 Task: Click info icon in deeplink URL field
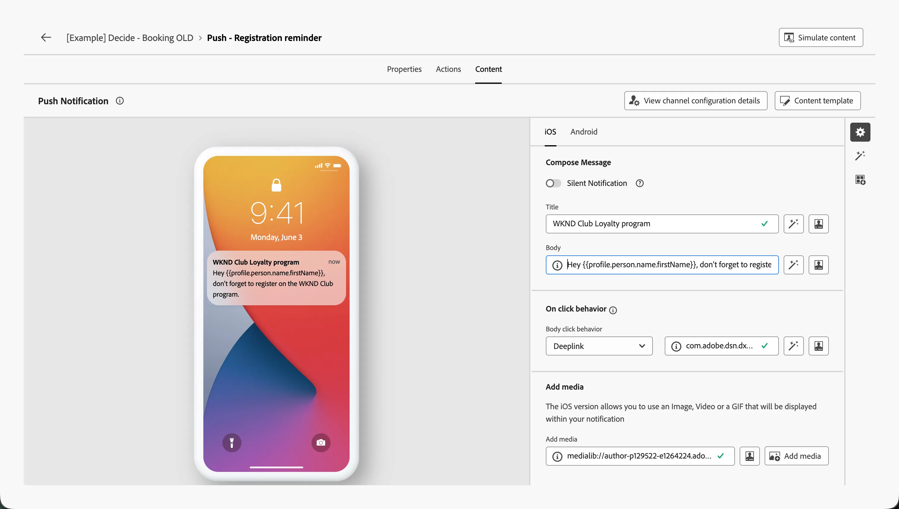tap(676, 346)
